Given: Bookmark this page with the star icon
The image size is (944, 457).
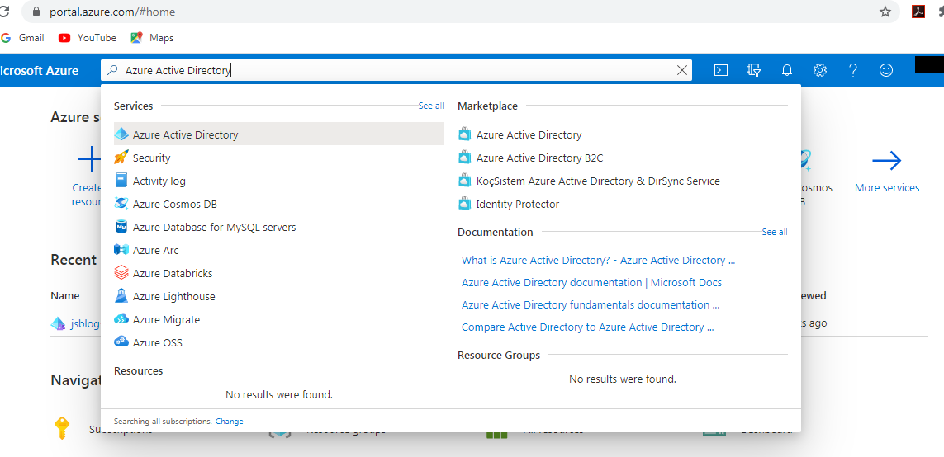Looking at the screenshot, I should pyautogui.click(x=885, y=12).
